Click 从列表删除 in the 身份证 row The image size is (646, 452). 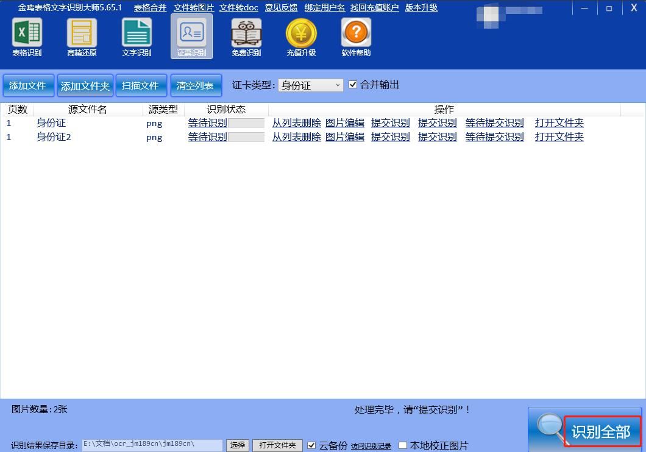(x=297, y=122)
